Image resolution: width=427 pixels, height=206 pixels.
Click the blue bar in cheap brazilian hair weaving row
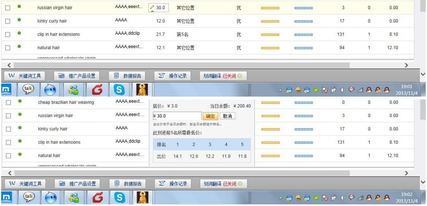(x=304, y=103)
